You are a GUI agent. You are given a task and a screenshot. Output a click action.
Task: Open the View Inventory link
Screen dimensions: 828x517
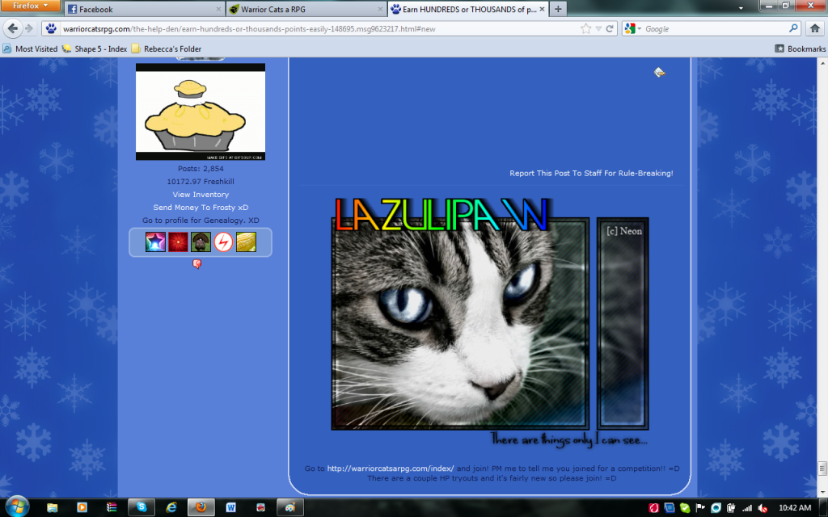tap(201, 195)
